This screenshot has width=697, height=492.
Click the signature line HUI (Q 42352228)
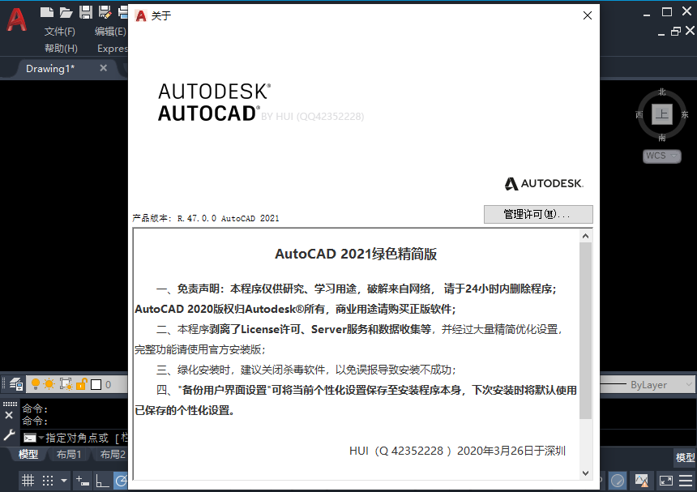(x=400, y=451)
